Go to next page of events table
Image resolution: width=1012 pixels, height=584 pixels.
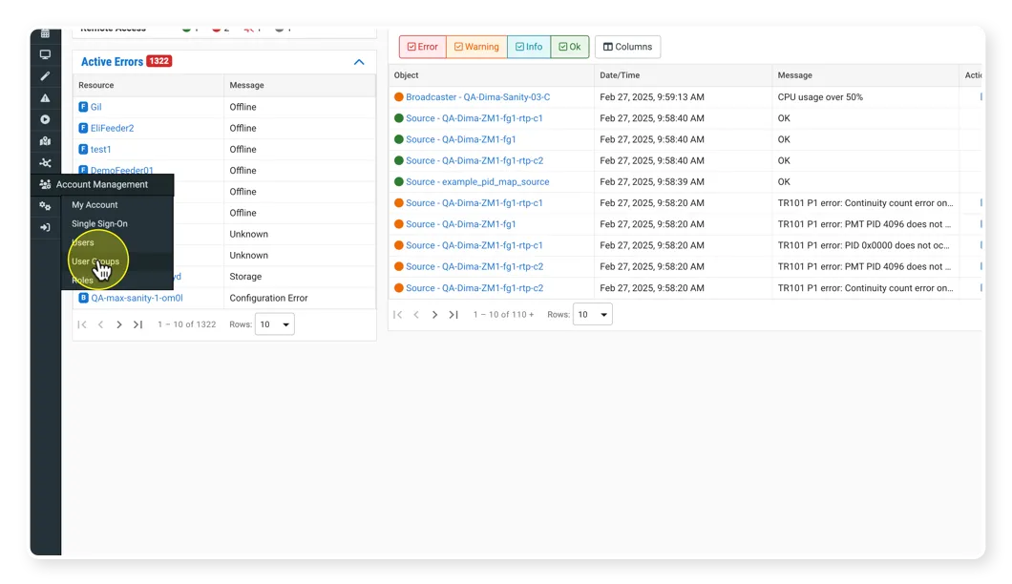pos(434,314)
